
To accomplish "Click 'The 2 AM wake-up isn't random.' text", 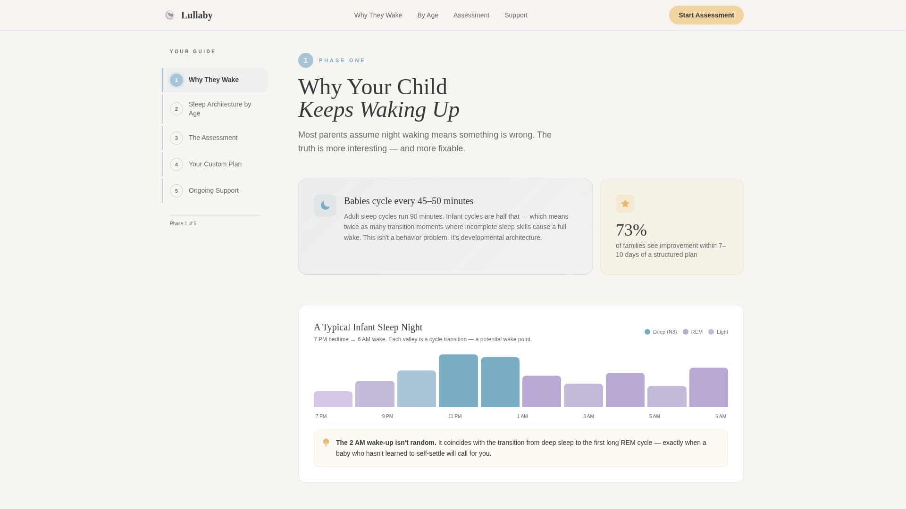I will pyautogui.click(x=386, y=443).
